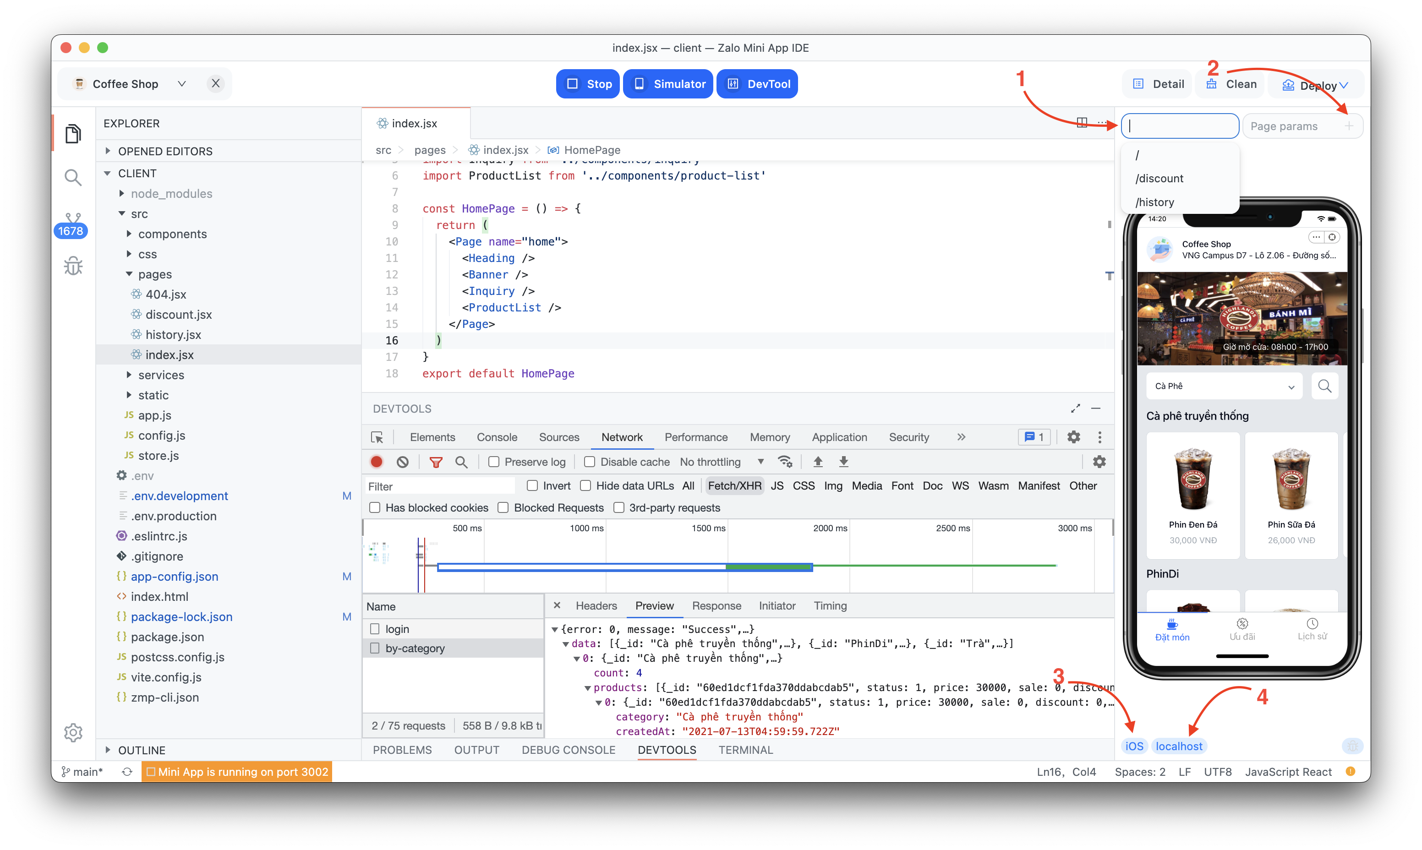Expand OPENED EDITORS section
Screen dimensions: 1422x850
107,151
